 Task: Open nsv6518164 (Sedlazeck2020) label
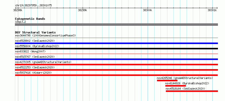pyautogui.click(x=185, y=89)
